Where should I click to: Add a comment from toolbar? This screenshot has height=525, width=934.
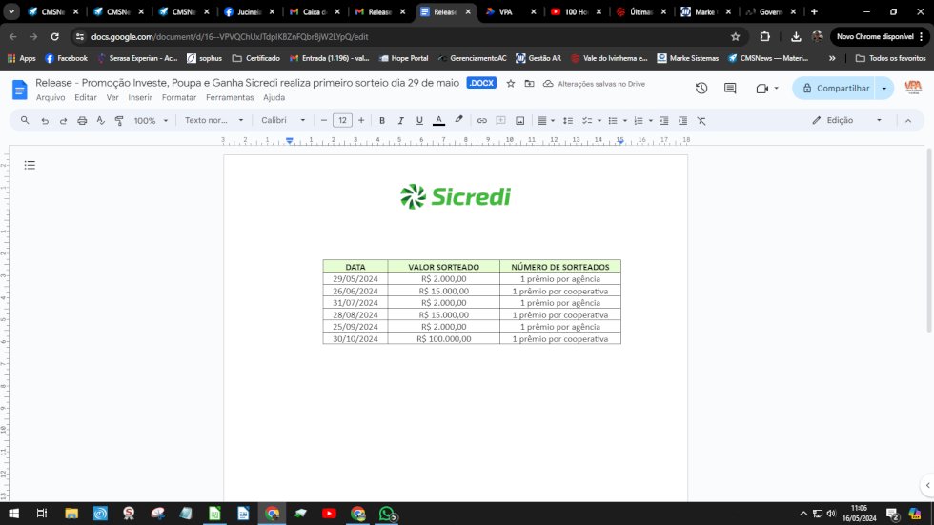501,121
